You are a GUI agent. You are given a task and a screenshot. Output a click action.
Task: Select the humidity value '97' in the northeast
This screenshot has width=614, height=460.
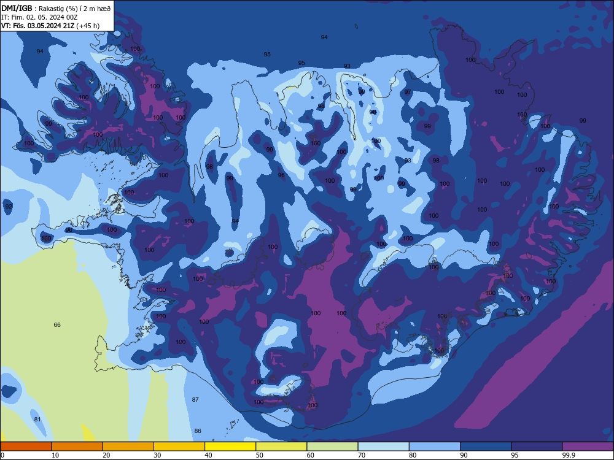click(x=408, y=92)
